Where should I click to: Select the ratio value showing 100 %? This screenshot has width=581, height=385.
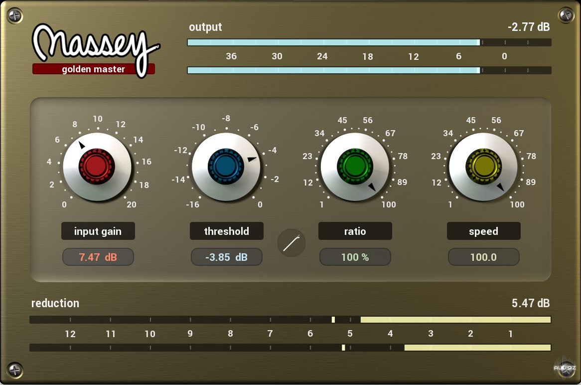(355, 257)
